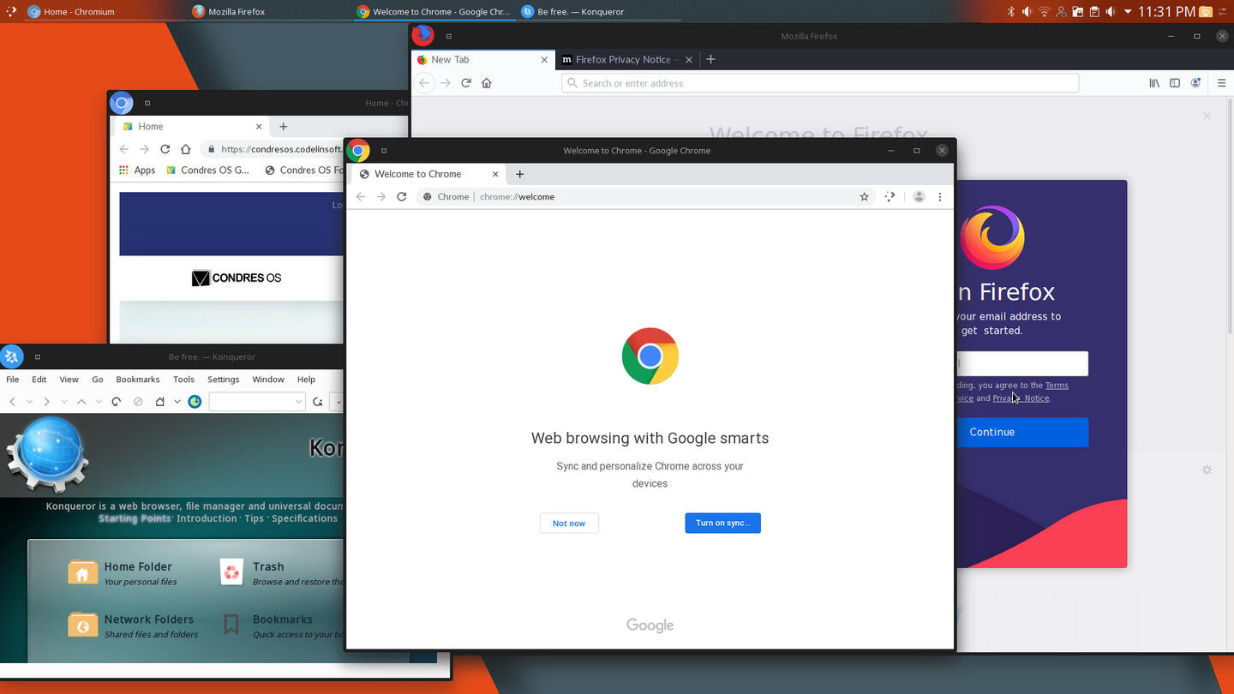Screen dimensions: 1234x694
Task: Focus Firefox's Search or enter address field
Action: coord(820,83)
